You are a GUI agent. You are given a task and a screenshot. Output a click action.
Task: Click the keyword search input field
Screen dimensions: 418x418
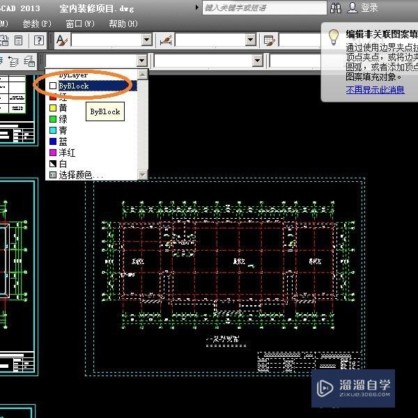265,8
